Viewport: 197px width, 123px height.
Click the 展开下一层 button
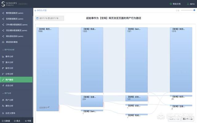[x=187, y=119]
